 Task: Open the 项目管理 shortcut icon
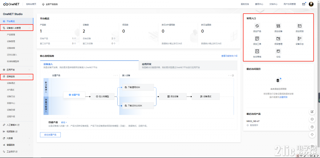278,39
